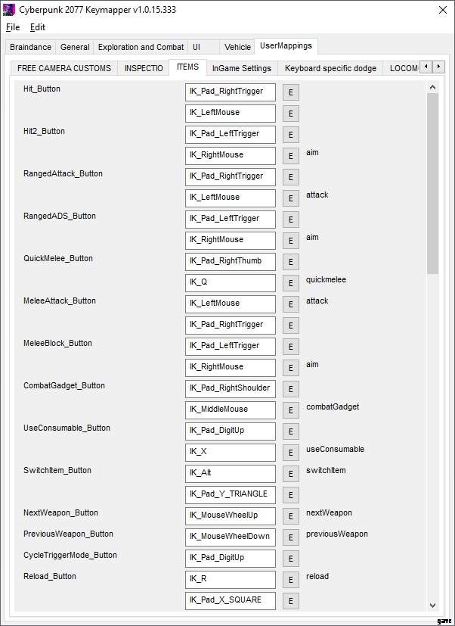
Task: Select the Vehicle tab
Action: tap(238, 47)
